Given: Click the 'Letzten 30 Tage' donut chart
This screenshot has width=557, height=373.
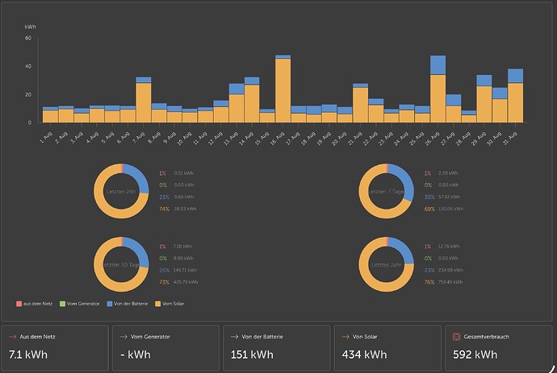Looking at the screenshot, I should [121, 264].
